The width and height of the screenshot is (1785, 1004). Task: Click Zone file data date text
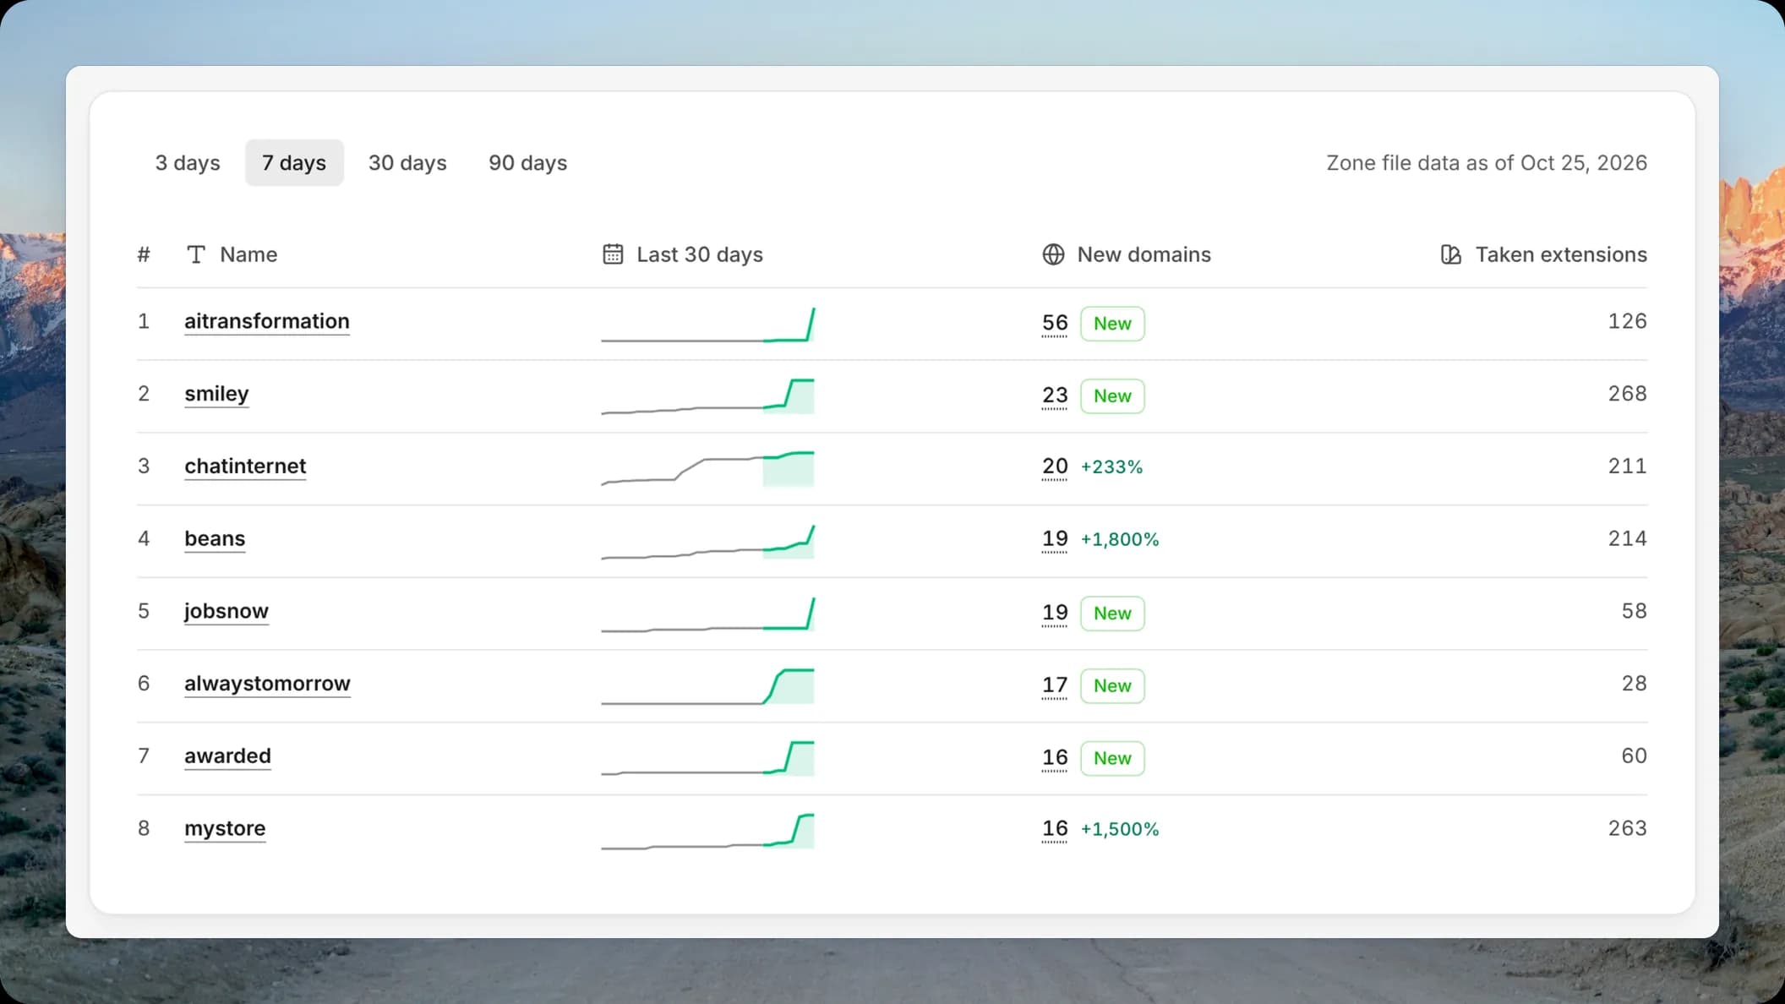point(1487,163)
